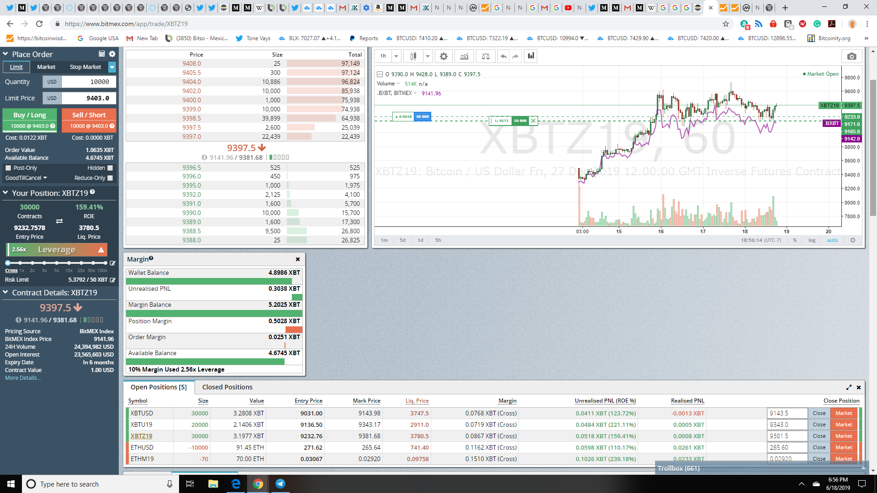
Task: Show Margin help question icon
Action: (151, 258)
